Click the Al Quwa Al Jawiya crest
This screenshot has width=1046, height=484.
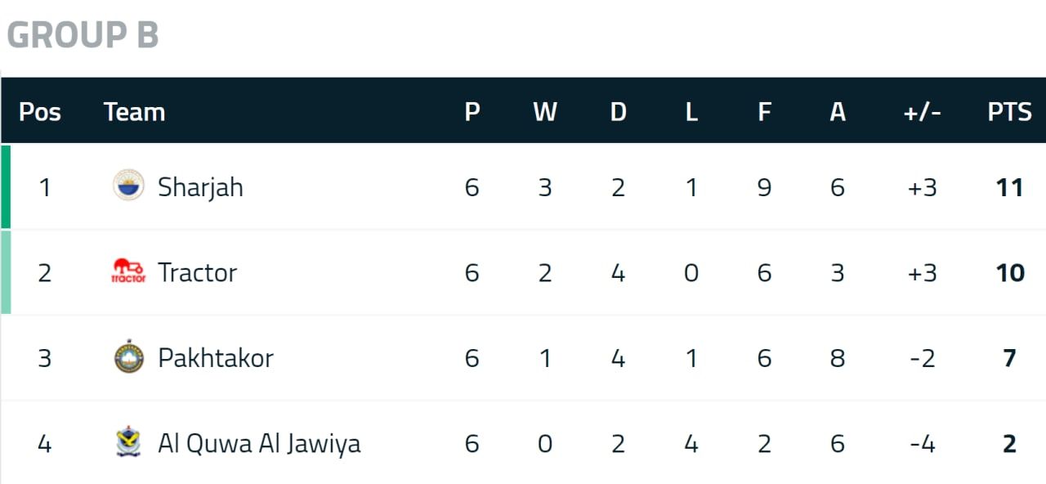pos(128,442)
